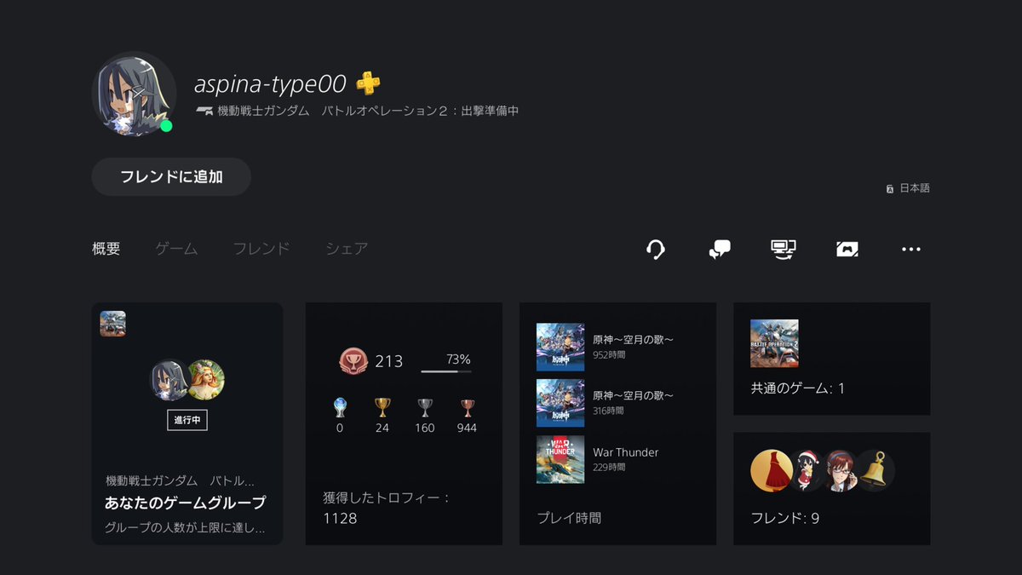This screenshot has height=575, width=1022.
Task: Click the 獲得したトロフィー label
Action: point(387,497)
